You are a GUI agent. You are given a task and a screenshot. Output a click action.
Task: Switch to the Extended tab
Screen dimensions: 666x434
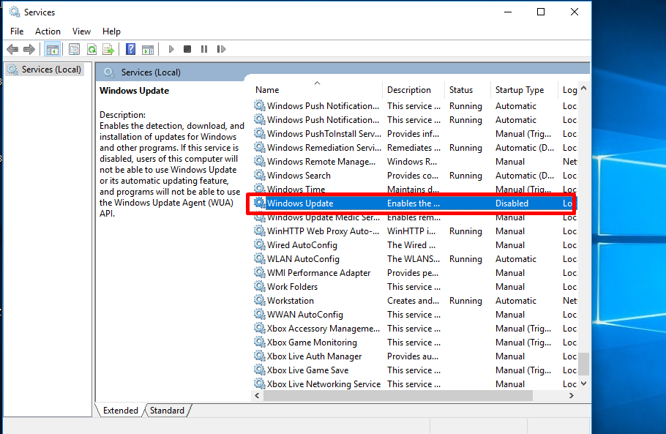(x=121, y=411)
